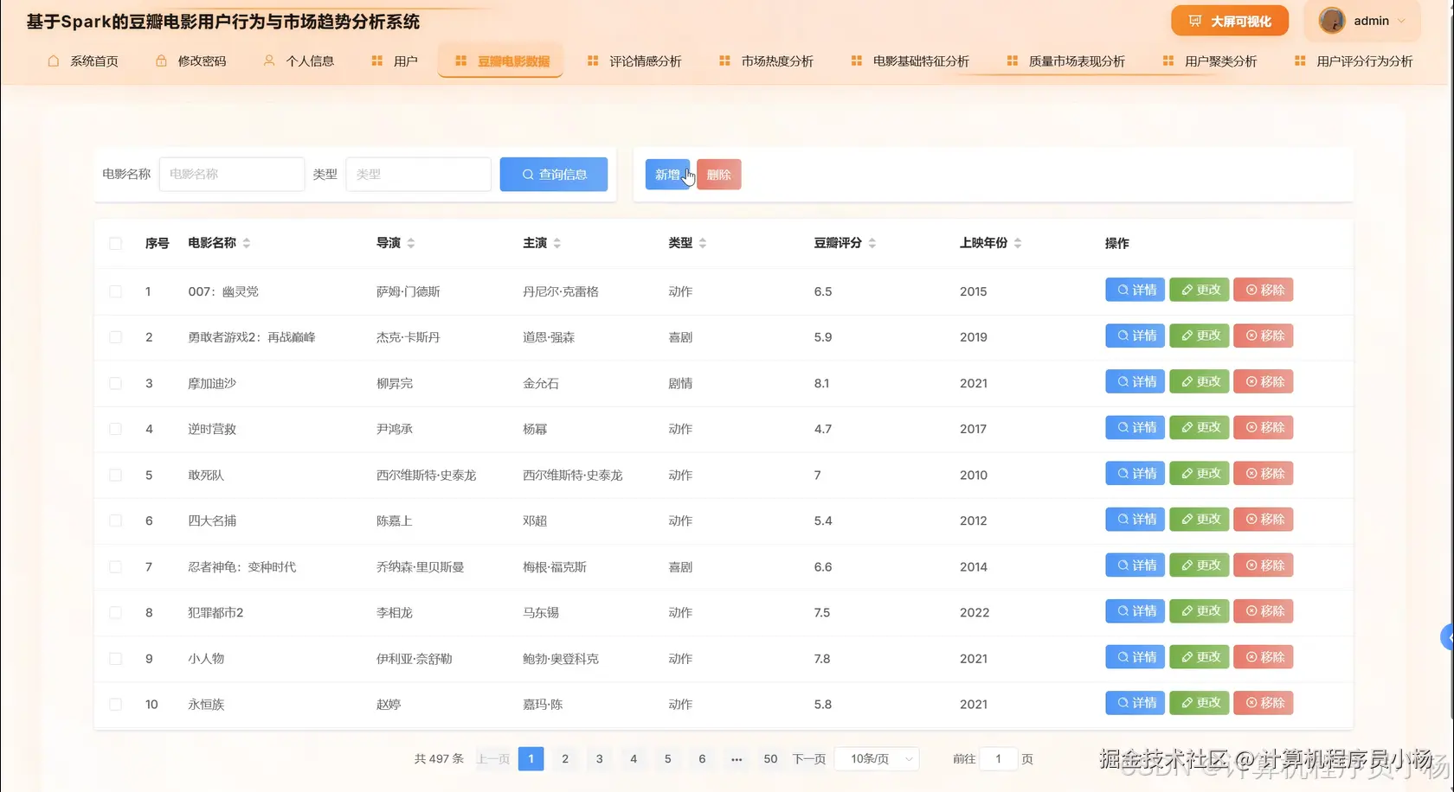
Task: Switch to the 用户 menu
Action: [x=395, y=61]
